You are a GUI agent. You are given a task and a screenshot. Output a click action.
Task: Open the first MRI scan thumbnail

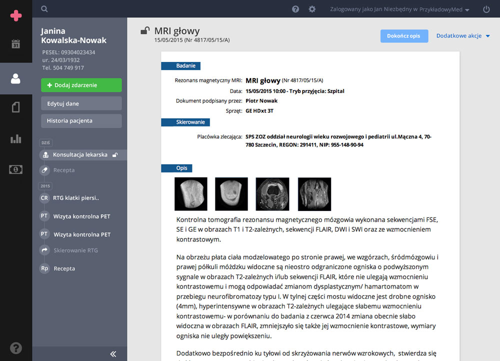(x=190, y=194)
